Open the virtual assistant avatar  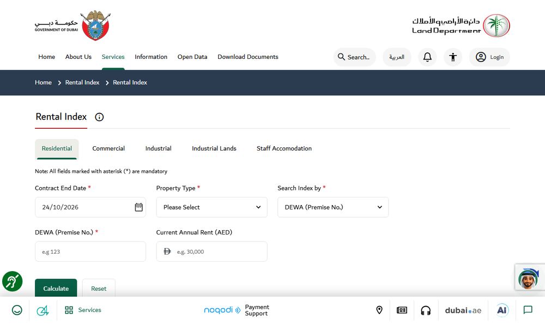click(x=528, y=278)
